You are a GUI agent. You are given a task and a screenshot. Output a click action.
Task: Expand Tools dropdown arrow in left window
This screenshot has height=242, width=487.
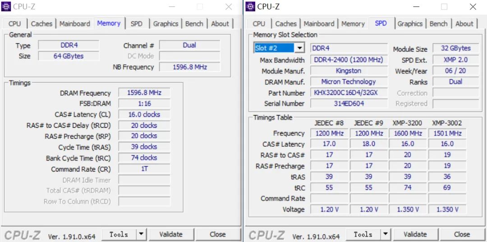[141, 234]
